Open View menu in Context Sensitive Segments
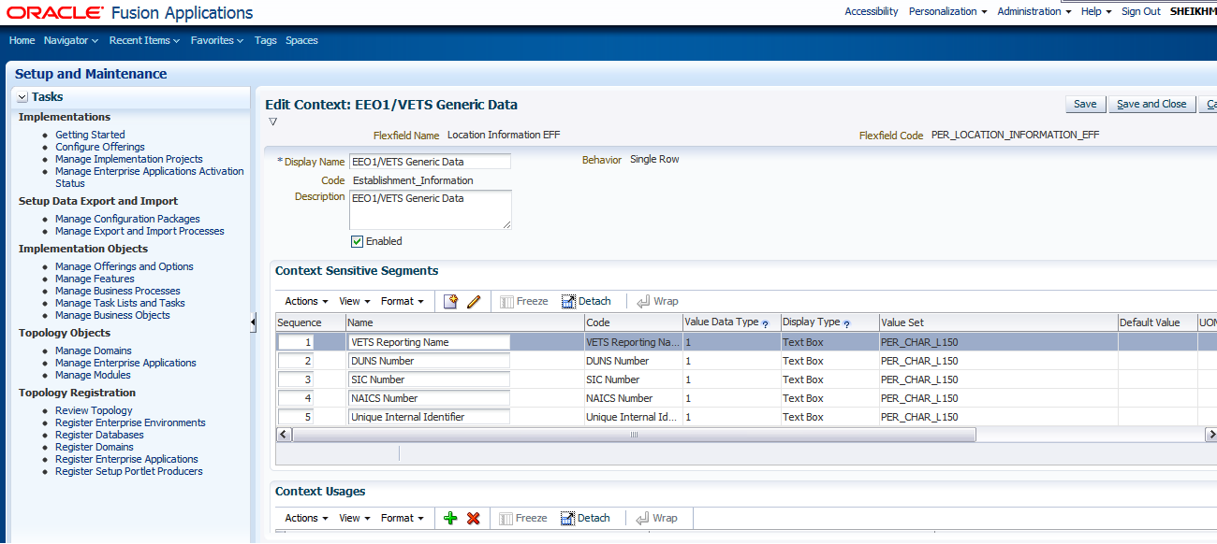This screenshot has height=544, width=1217. (x=355, y=301)
